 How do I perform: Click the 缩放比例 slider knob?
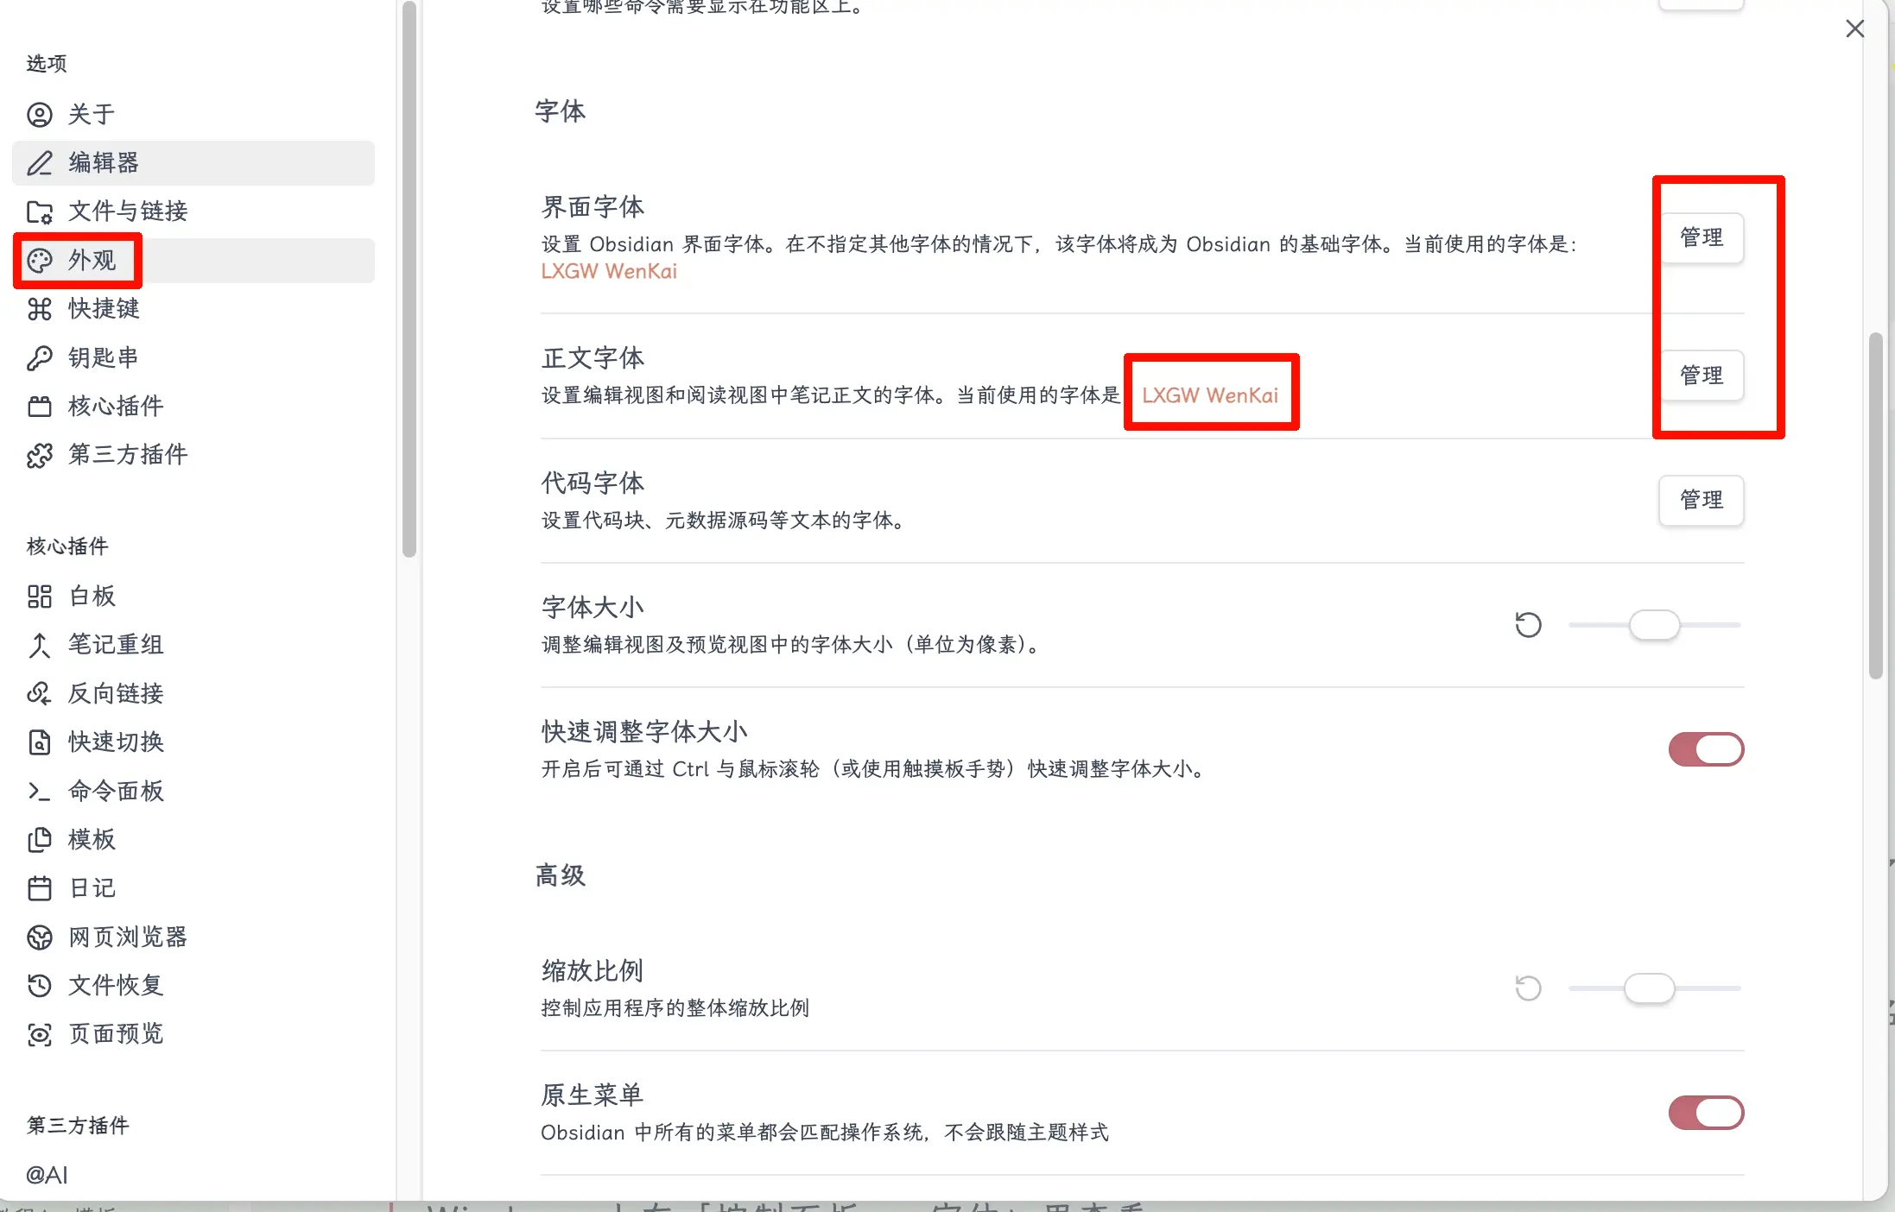(x=1649, y=988)
